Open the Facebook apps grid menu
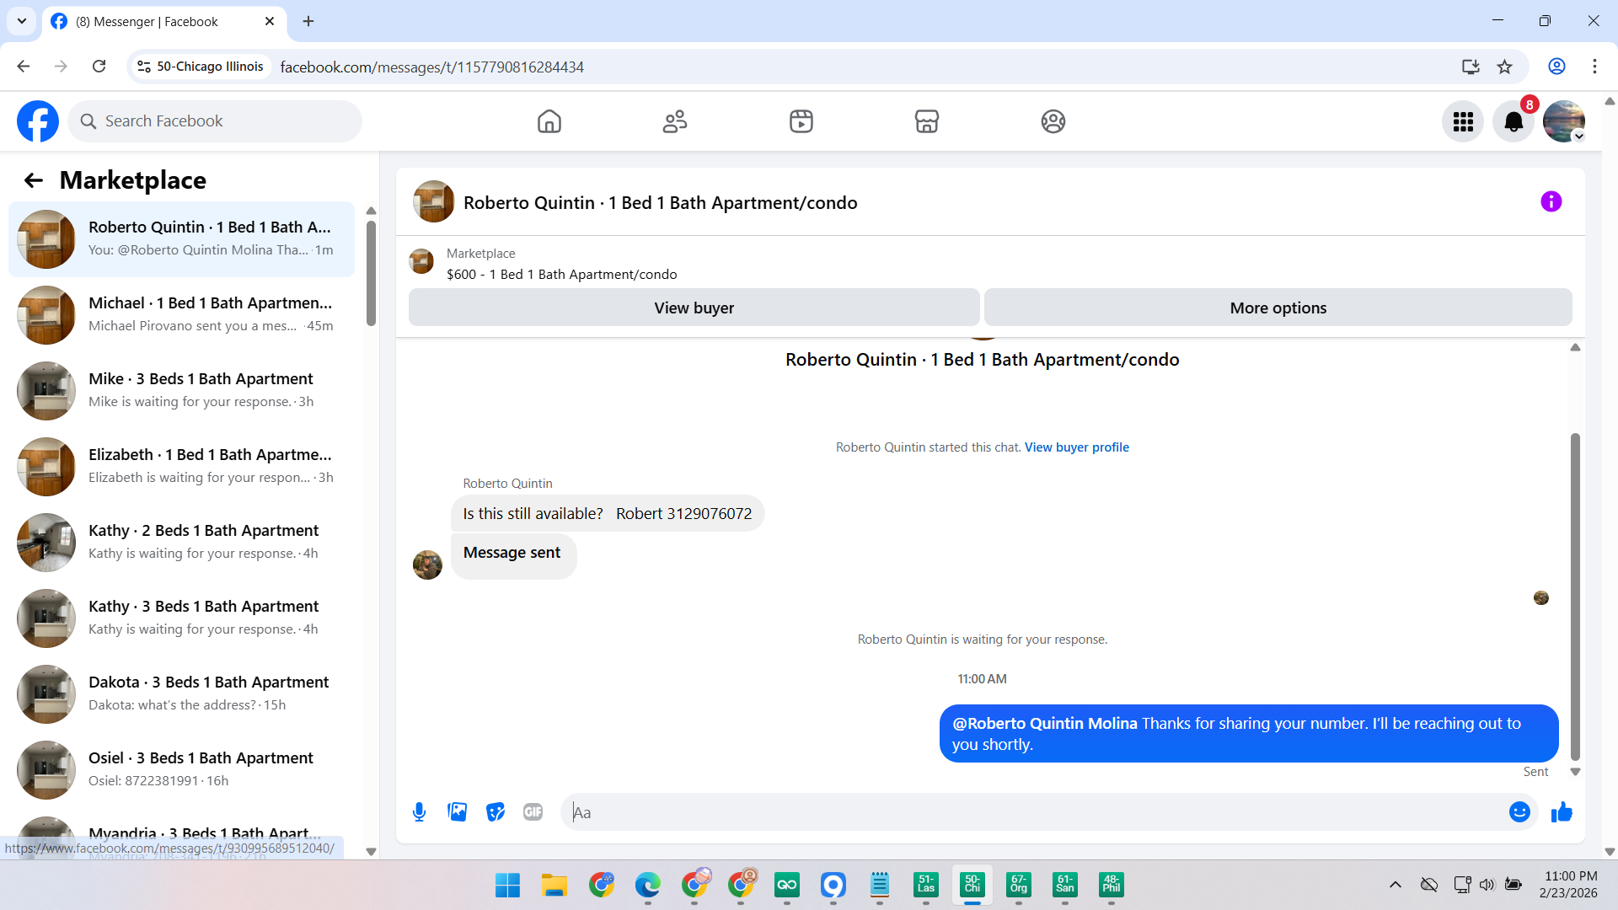 tap(1463, 122)
